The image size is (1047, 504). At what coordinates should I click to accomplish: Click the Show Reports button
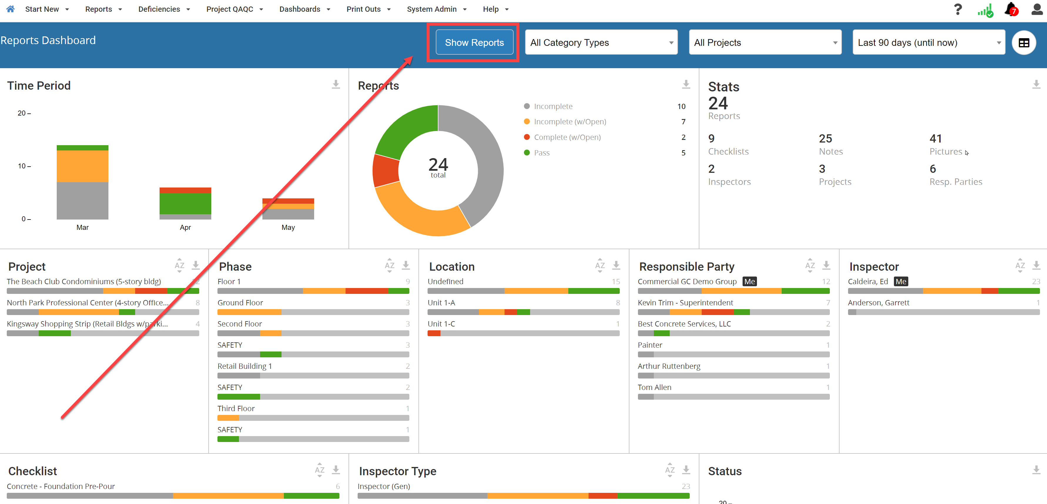click(474, 42)
